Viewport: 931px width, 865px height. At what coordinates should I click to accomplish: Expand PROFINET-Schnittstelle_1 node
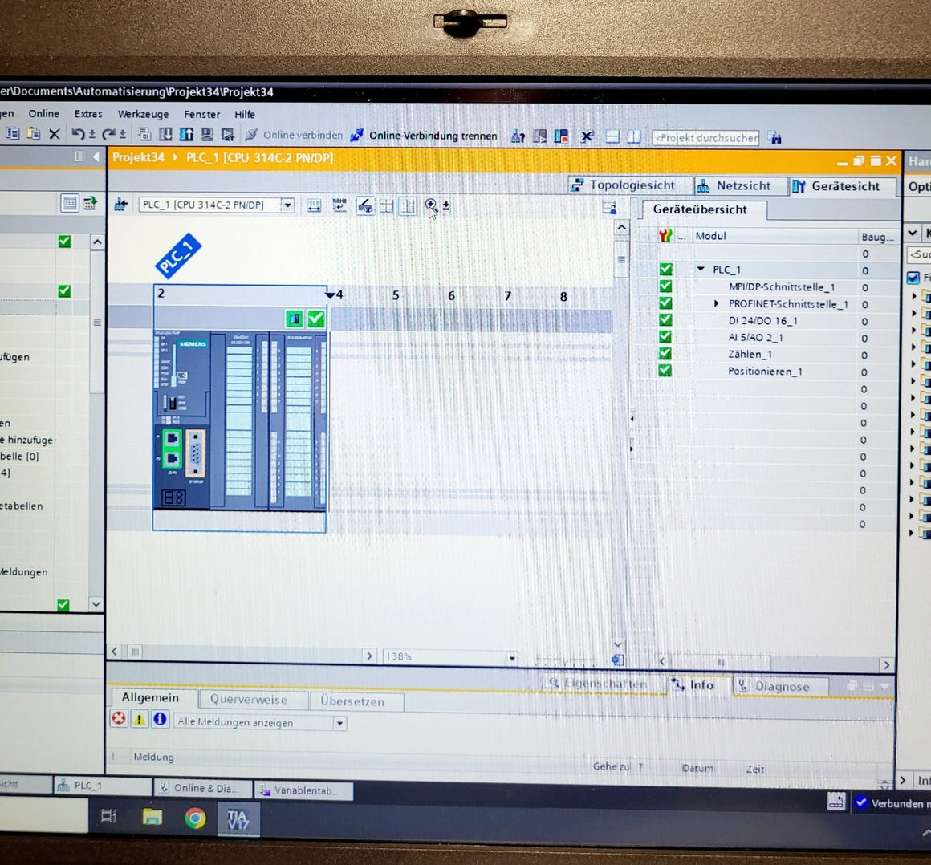(x=716, y=303)
